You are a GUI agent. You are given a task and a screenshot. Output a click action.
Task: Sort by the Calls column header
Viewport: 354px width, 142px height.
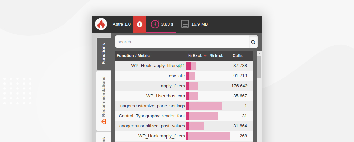tap(242, 56)
